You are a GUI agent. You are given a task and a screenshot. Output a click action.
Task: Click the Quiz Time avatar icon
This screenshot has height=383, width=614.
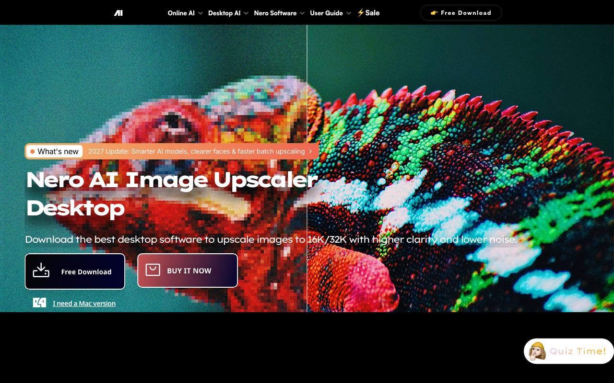(537, 351)
